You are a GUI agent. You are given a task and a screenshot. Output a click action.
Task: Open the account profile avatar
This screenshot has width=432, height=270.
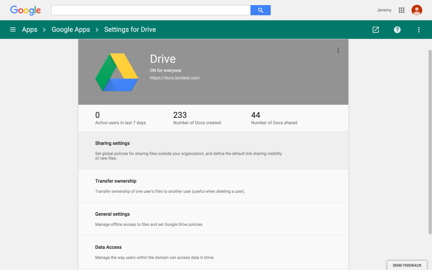tap(416, 10)
